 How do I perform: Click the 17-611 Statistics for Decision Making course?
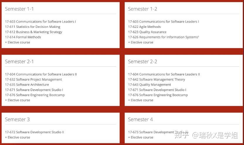point(33,27)
